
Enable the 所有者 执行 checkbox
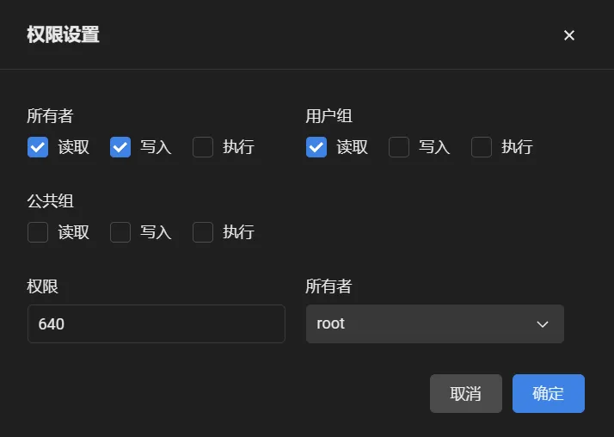point(203,147)
